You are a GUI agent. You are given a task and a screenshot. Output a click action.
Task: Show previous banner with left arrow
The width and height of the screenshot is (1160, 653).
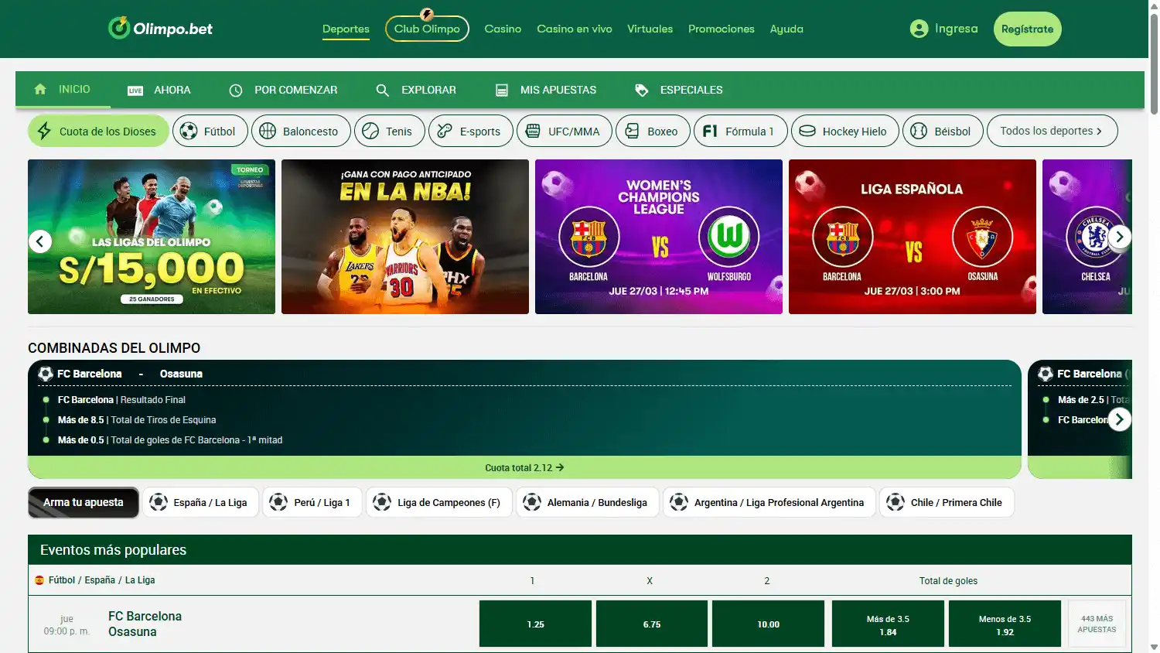40,241
